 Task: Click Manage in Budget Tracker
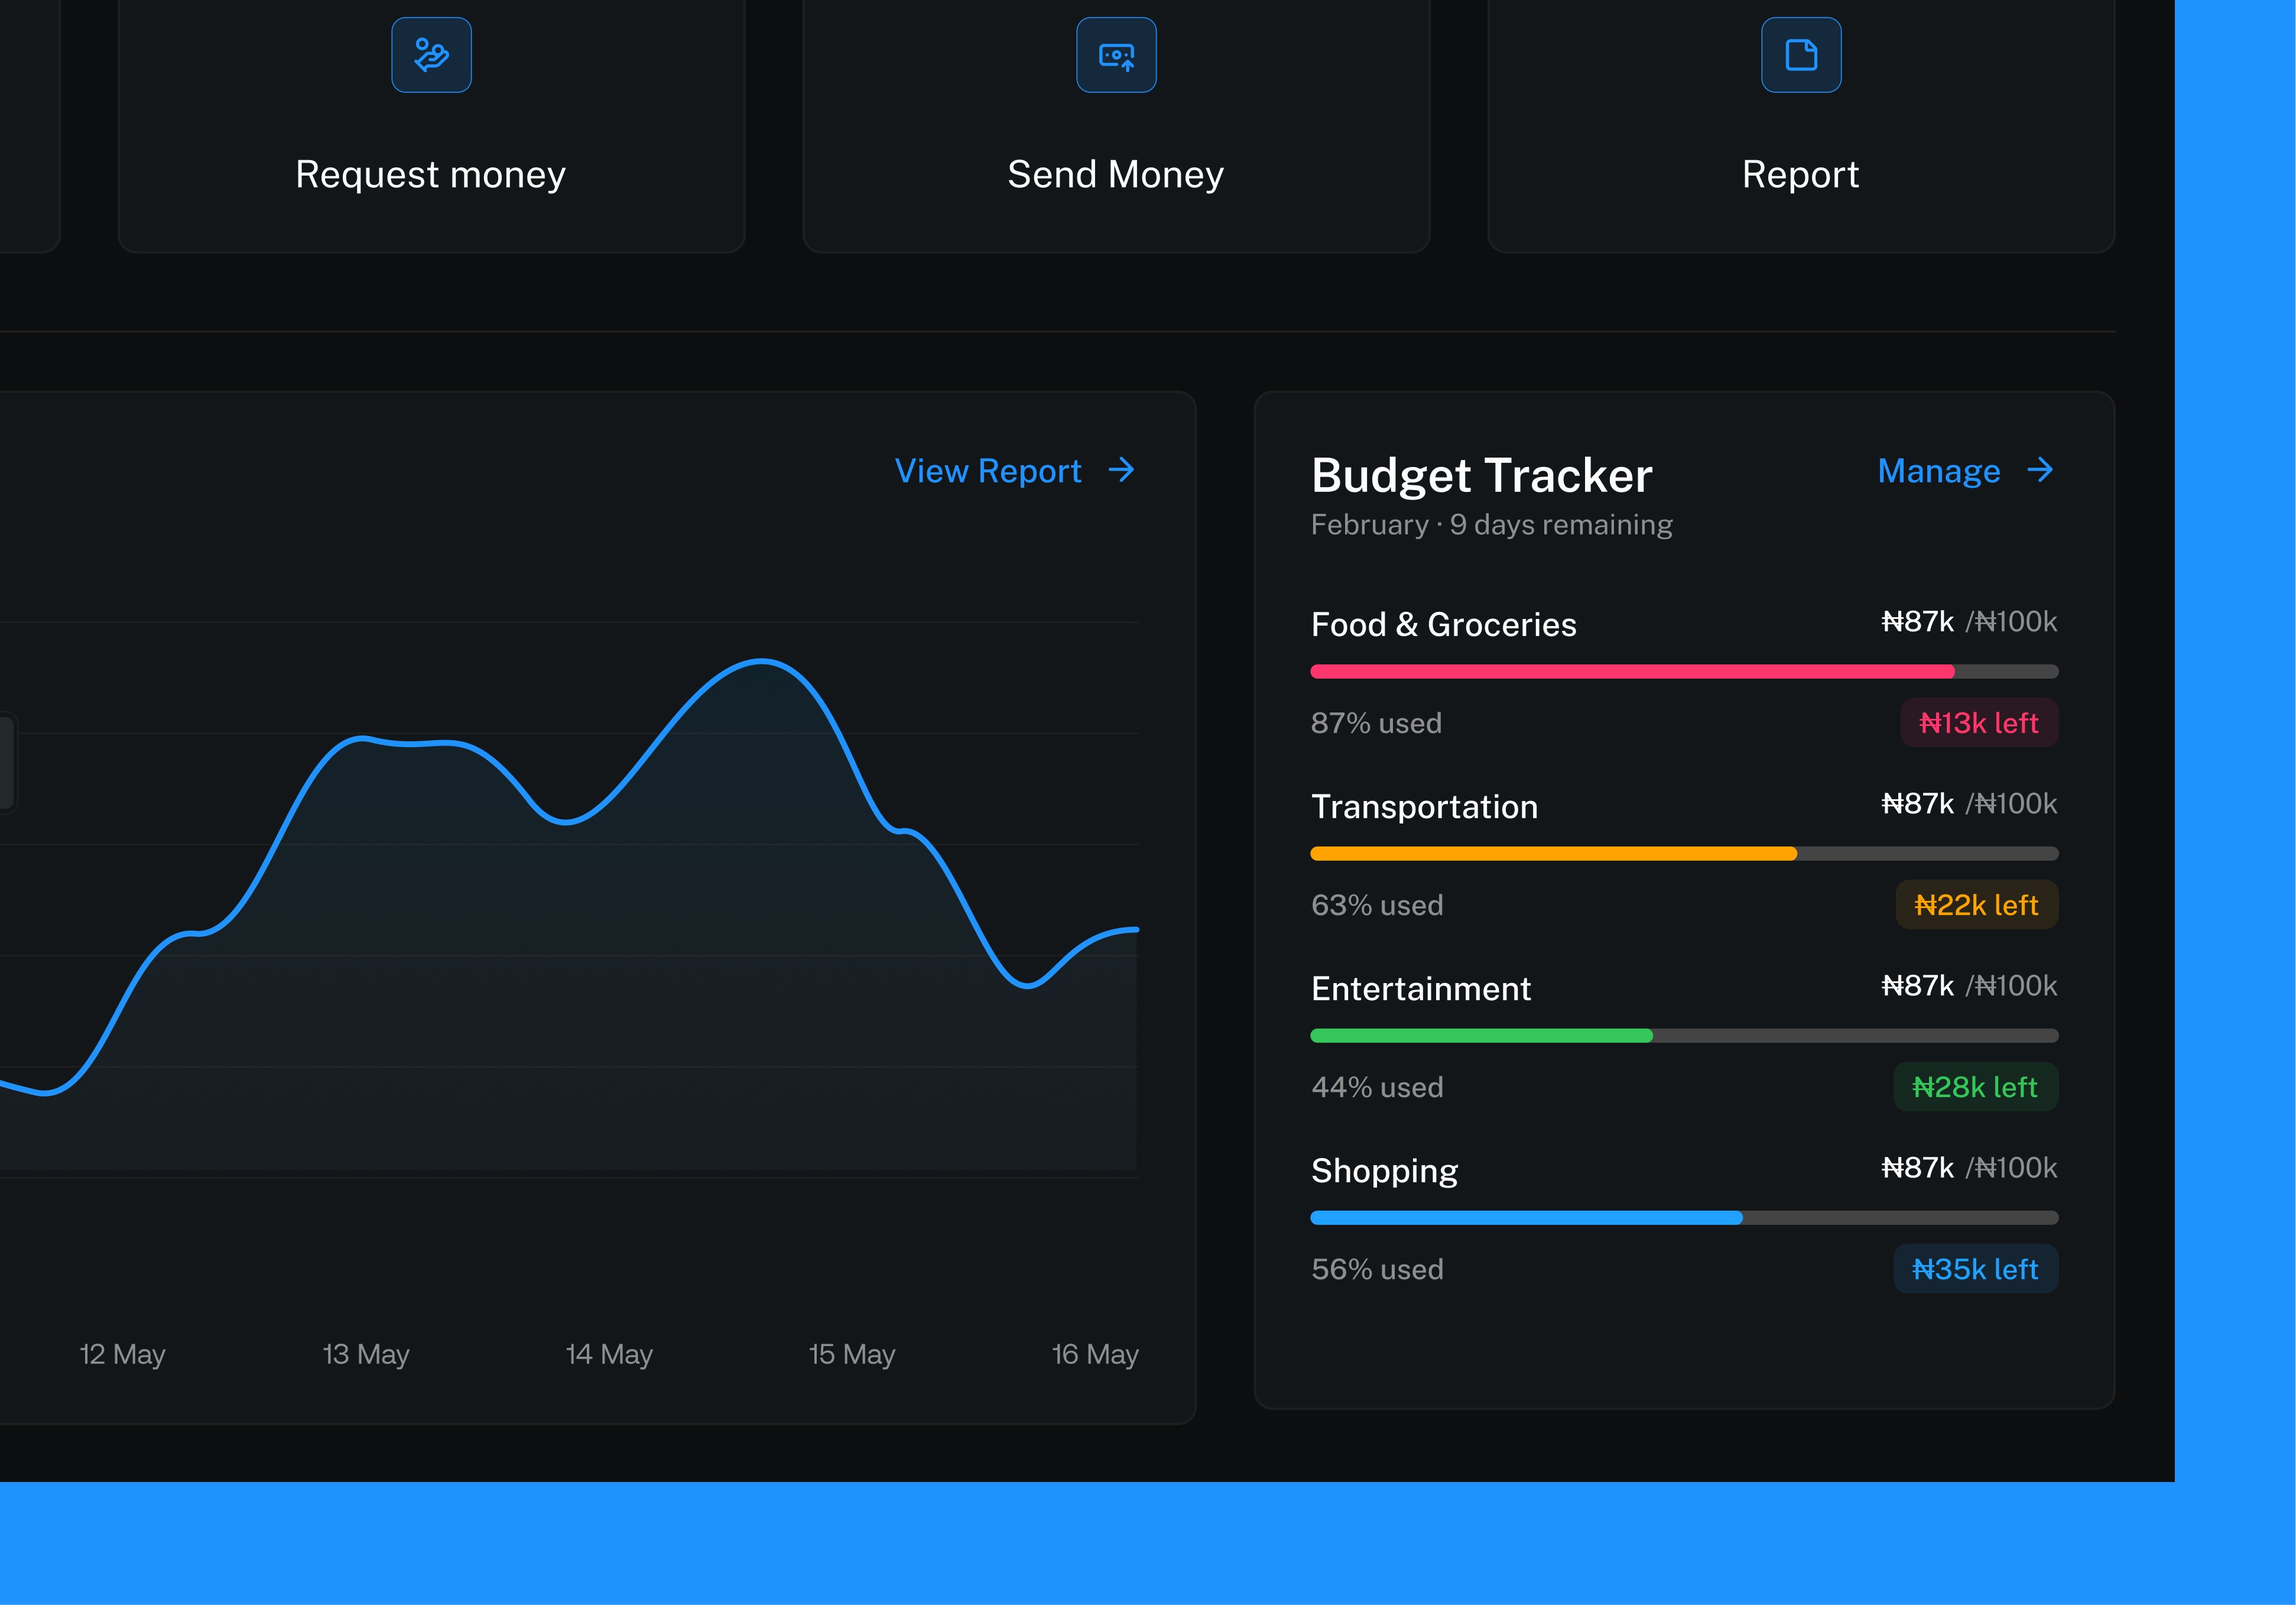click(1938, 471)
